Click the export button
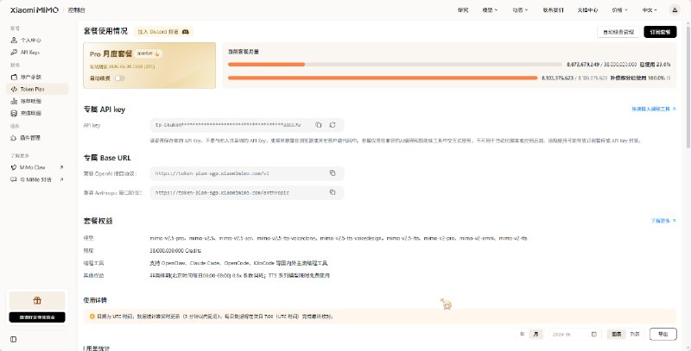Image resolution: width=691 pixels, height=351 pixels. click(662, 335)
